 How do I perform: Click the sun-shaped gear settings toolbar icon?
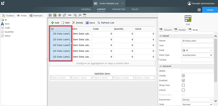click(59, 15)
